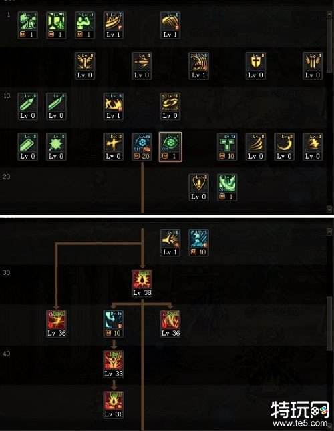Click the green spiky burst skill icon
Screen dimensions: 334x431
click(56, 147)
